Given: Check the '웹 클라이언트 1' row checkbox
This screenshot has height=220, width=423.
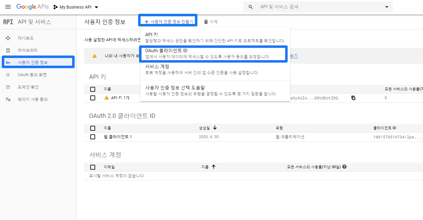Looking at the screenshot, I should [x=93, y=137].
